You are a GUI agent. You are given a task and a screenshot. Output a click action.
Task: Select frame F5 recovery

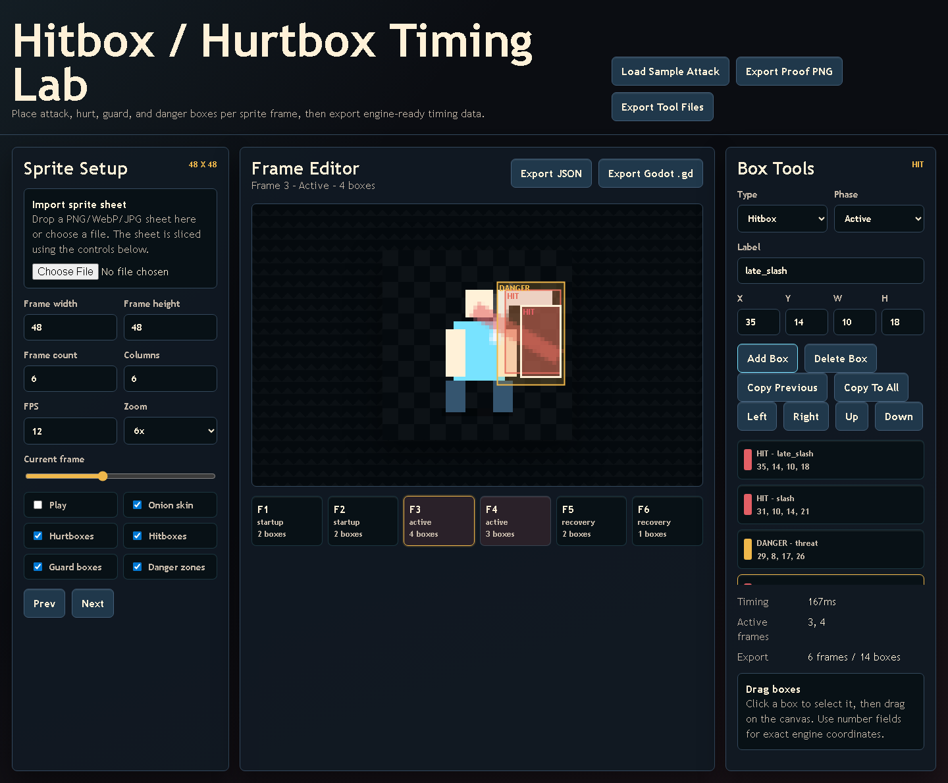(x=591, y=521)
